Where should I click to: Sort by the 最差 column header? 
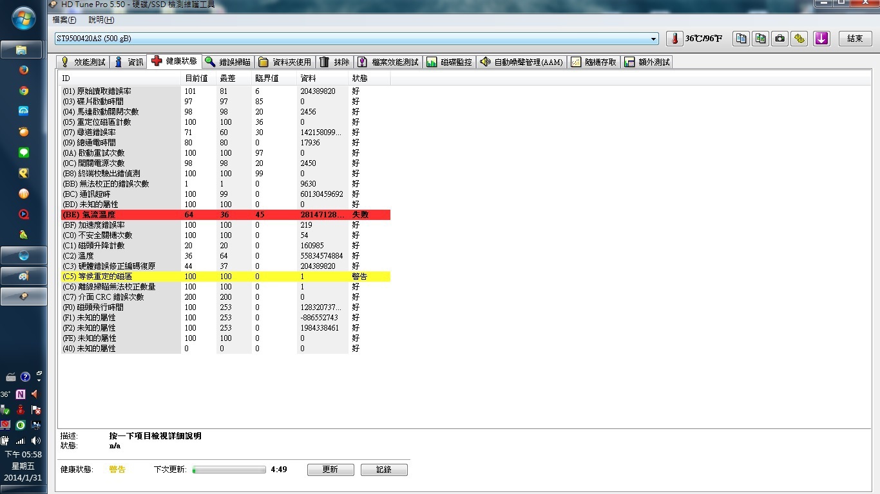[x=234, y=78]
